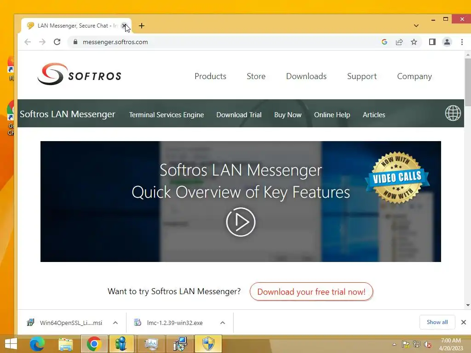Open the installer setup taskbar icon

point(180,344)
